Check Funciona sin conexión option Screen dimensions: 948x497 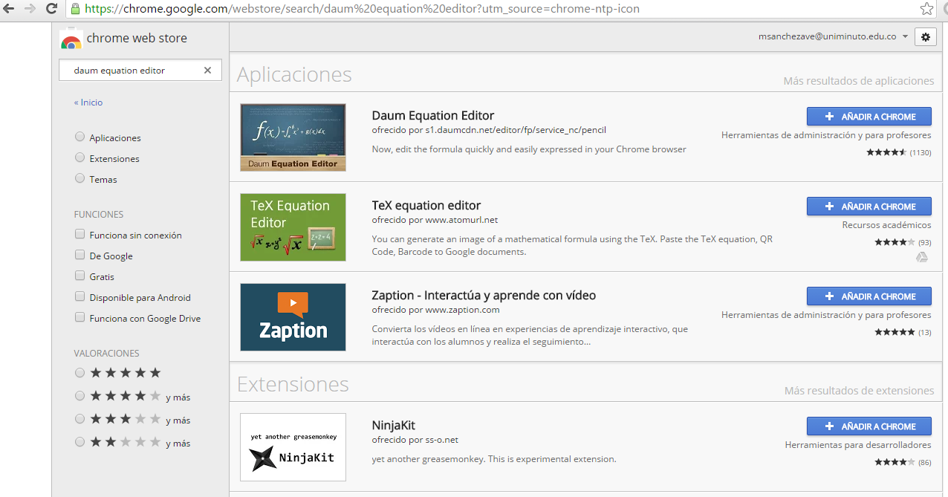79,235
